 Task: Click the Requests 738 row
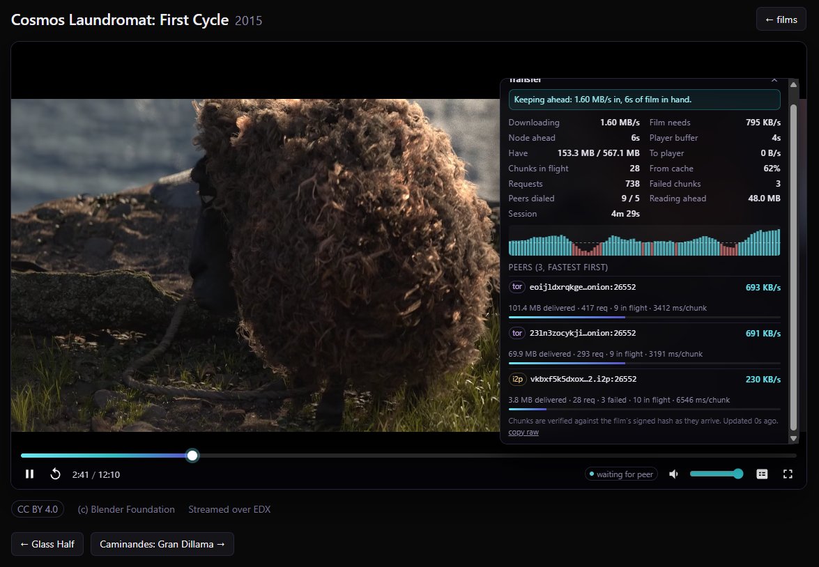574,184
